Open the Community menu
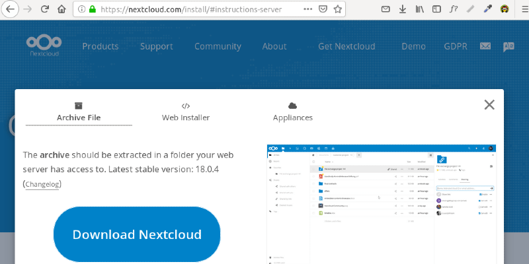529x264 pixels. tap(218, 46)
